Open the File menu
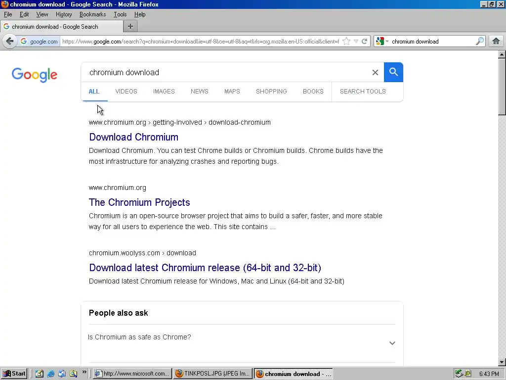The height and width of the screenshot is (380, 506). point(8,14)
